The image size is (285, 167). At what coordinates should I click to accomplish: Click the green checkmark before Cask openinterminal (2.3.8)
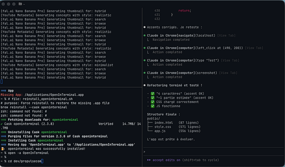pyautogui.click(x=1, y=124)
